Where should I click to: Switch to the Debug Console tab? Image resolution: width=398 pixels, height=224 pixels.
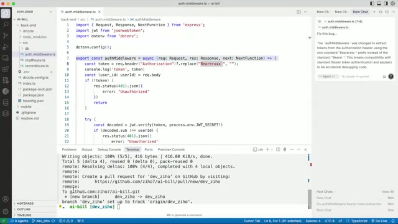[109, 149]
